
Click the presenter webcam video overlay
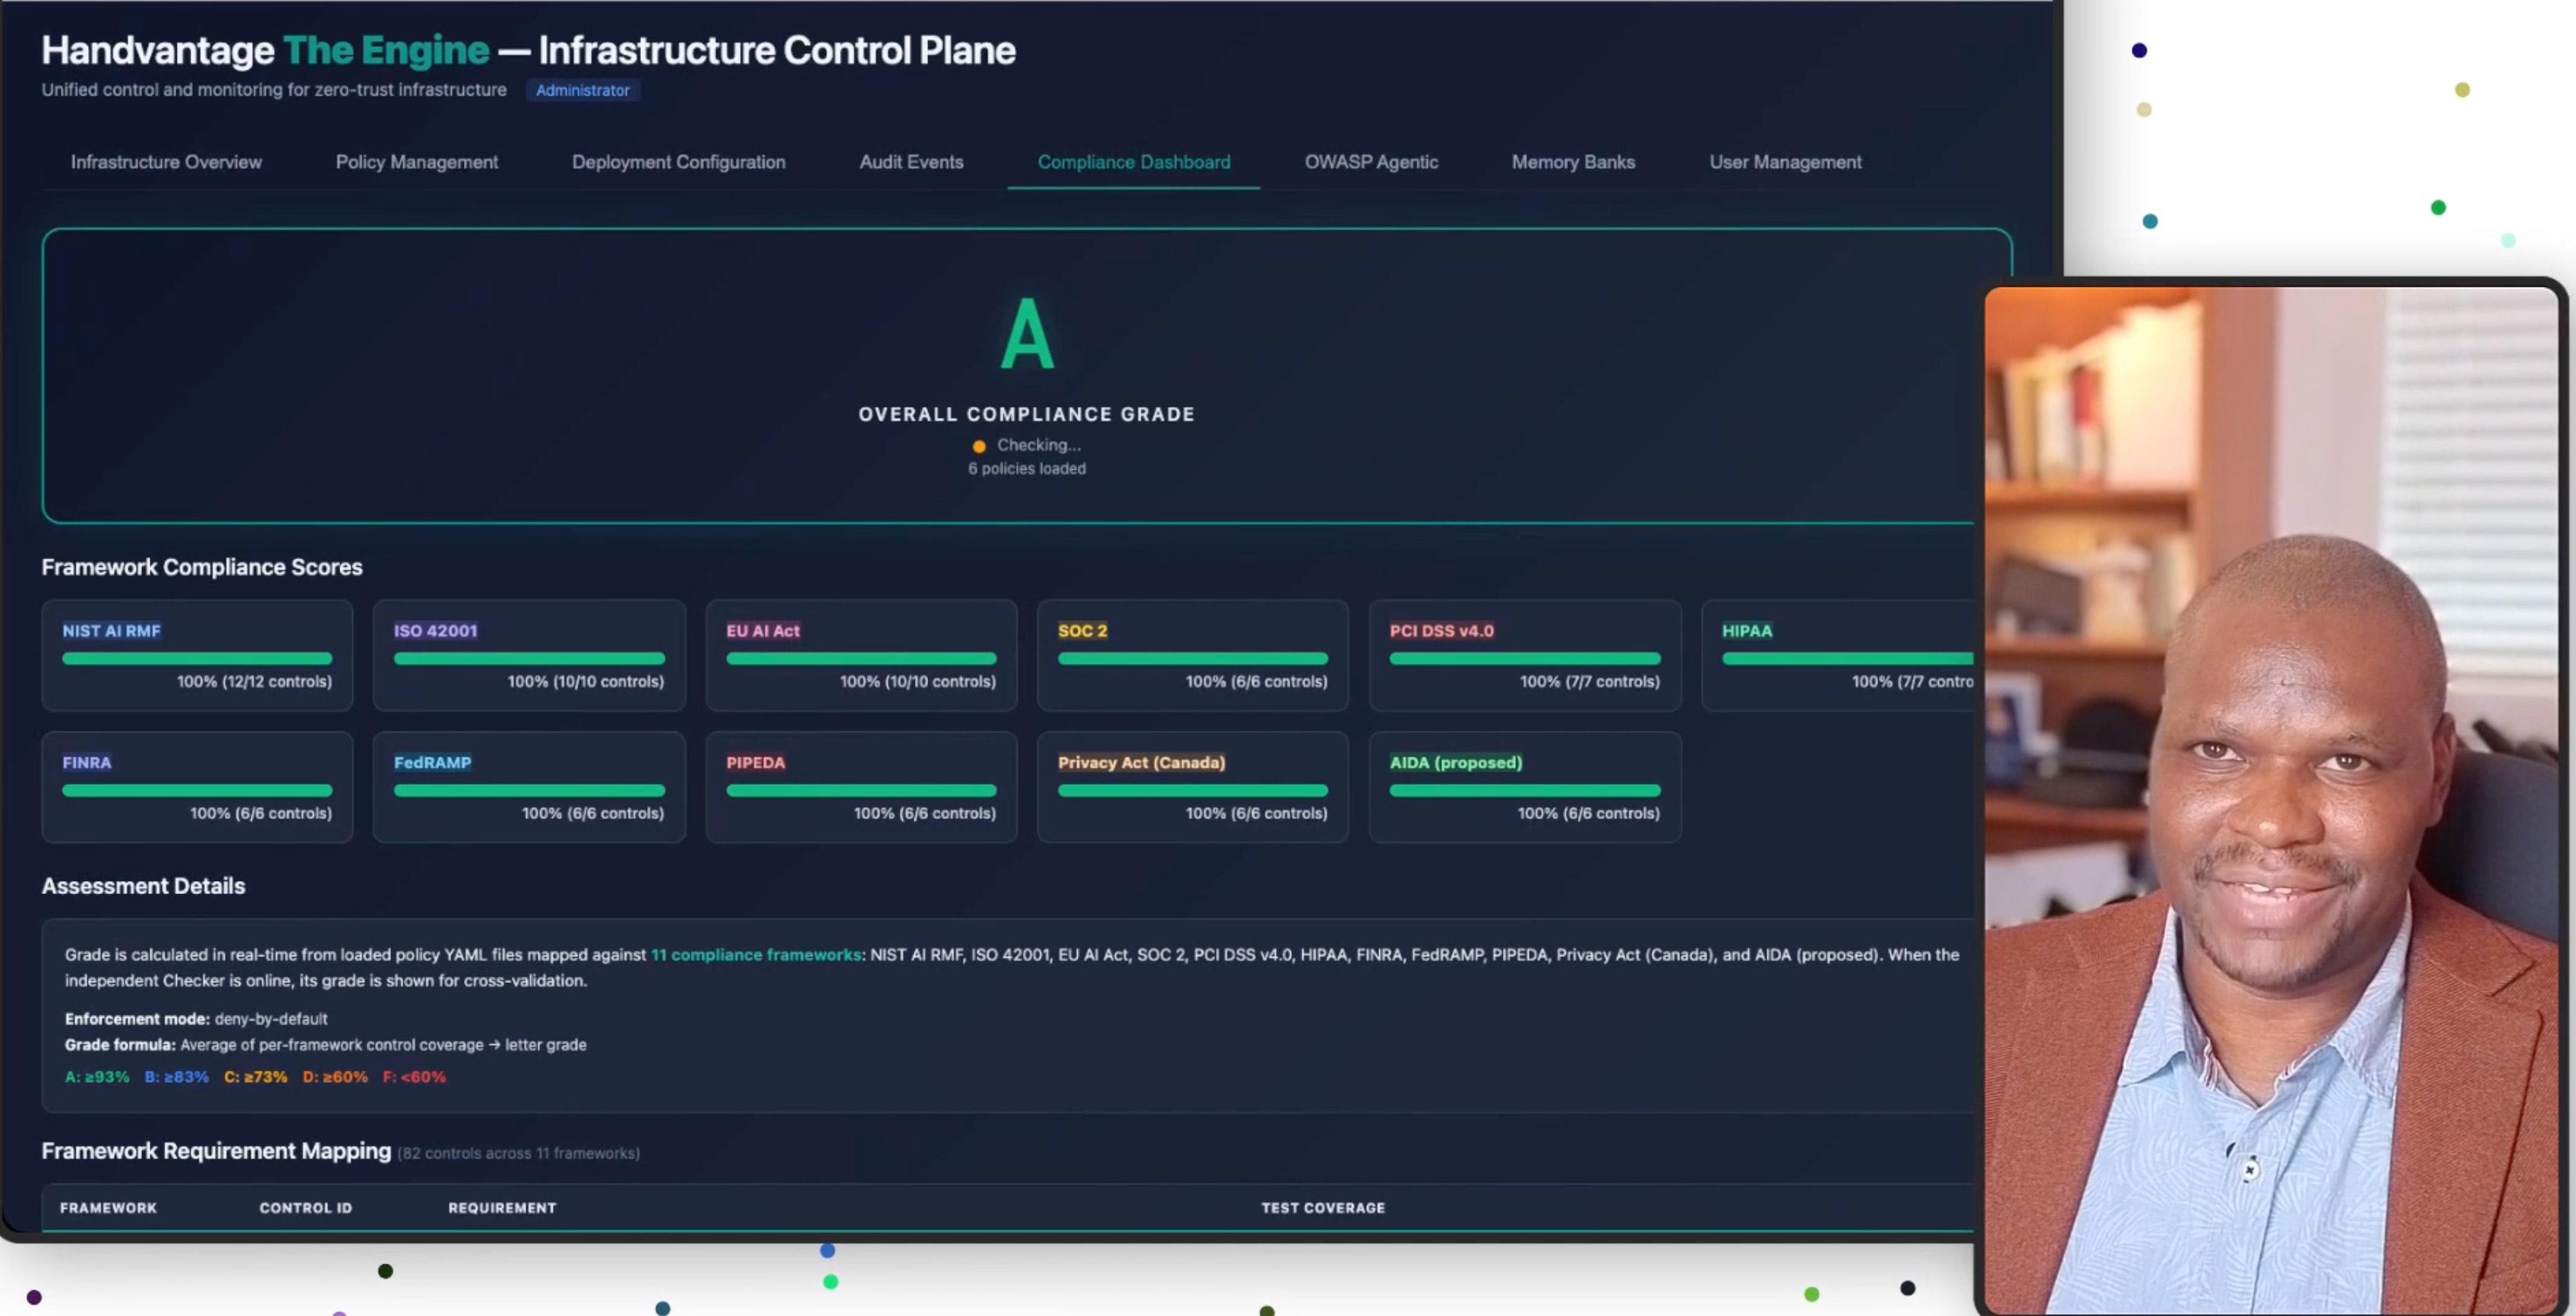(x=2270, y=799)
